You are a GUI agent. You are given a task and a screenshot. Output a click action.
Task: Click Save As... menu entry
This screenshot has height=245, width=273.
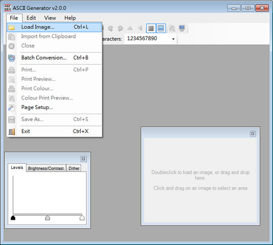coord(54,119)
